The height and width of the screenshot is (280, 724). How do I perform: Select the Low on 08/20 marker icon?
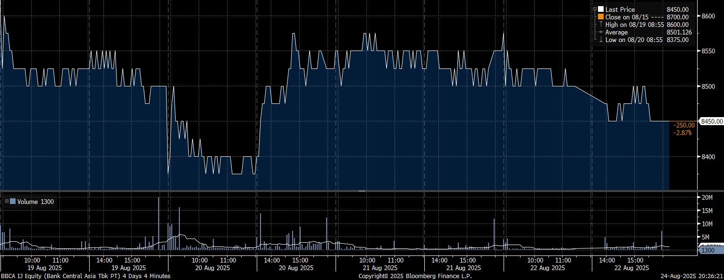pos(601,40)
